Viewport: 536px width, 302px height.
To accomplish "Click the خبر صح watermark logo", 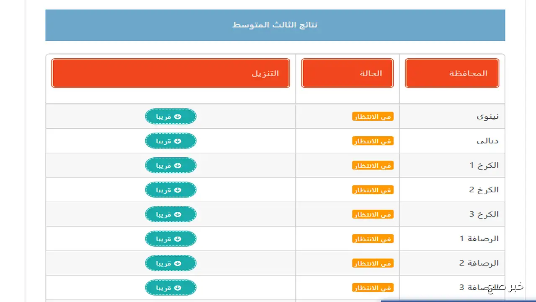I will (505, 287).
